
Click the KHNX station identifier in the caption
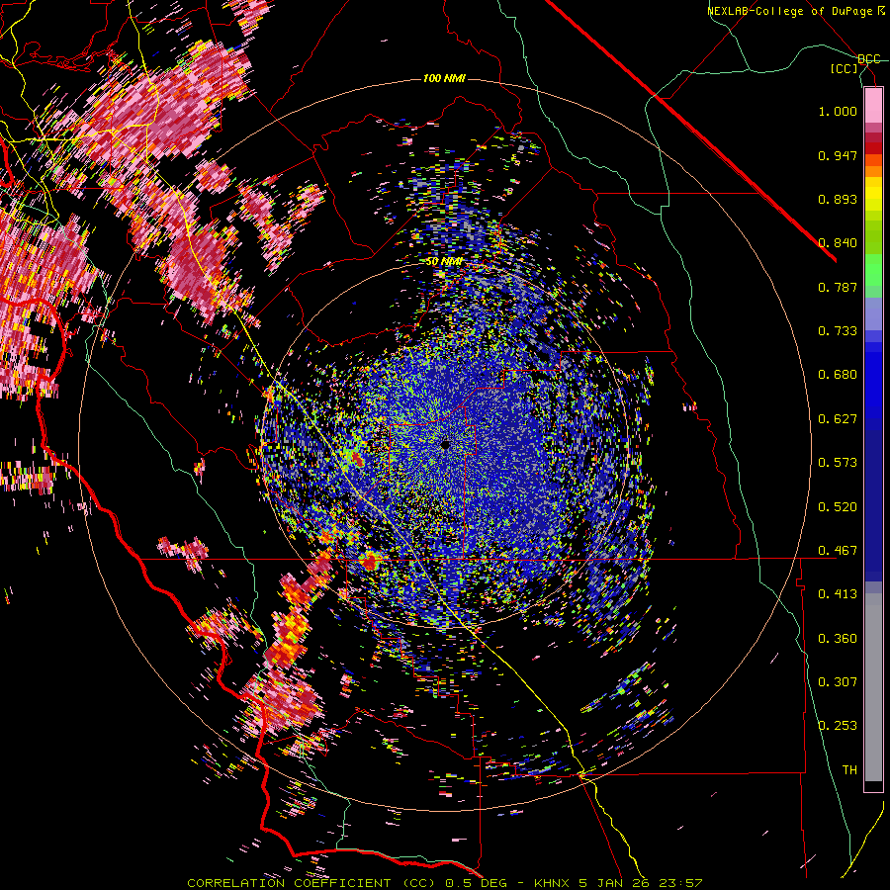click(x=552, y=883)
